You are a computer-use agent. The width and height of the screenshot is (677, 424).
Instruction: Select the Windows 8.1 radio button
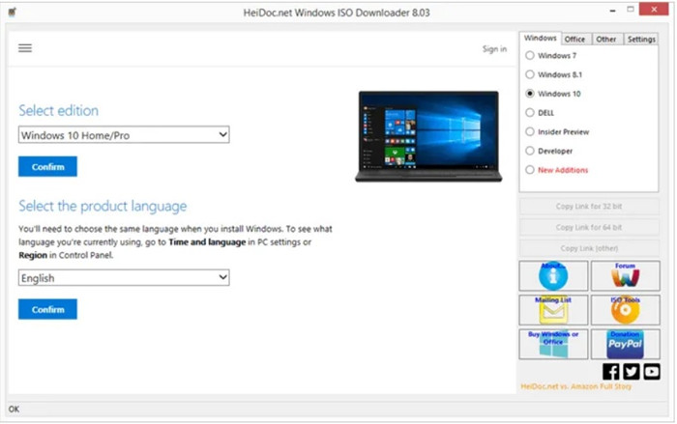[x=529, y=74]
